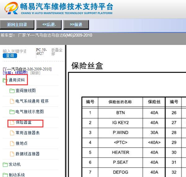186x177 pixels.
Task: Click the 保险丝的名称 column header
Action: [120, 102]
